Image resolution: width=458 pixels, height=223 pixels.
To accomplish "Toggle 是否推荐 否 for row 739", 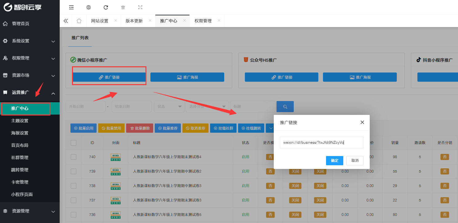I will 270,171.
